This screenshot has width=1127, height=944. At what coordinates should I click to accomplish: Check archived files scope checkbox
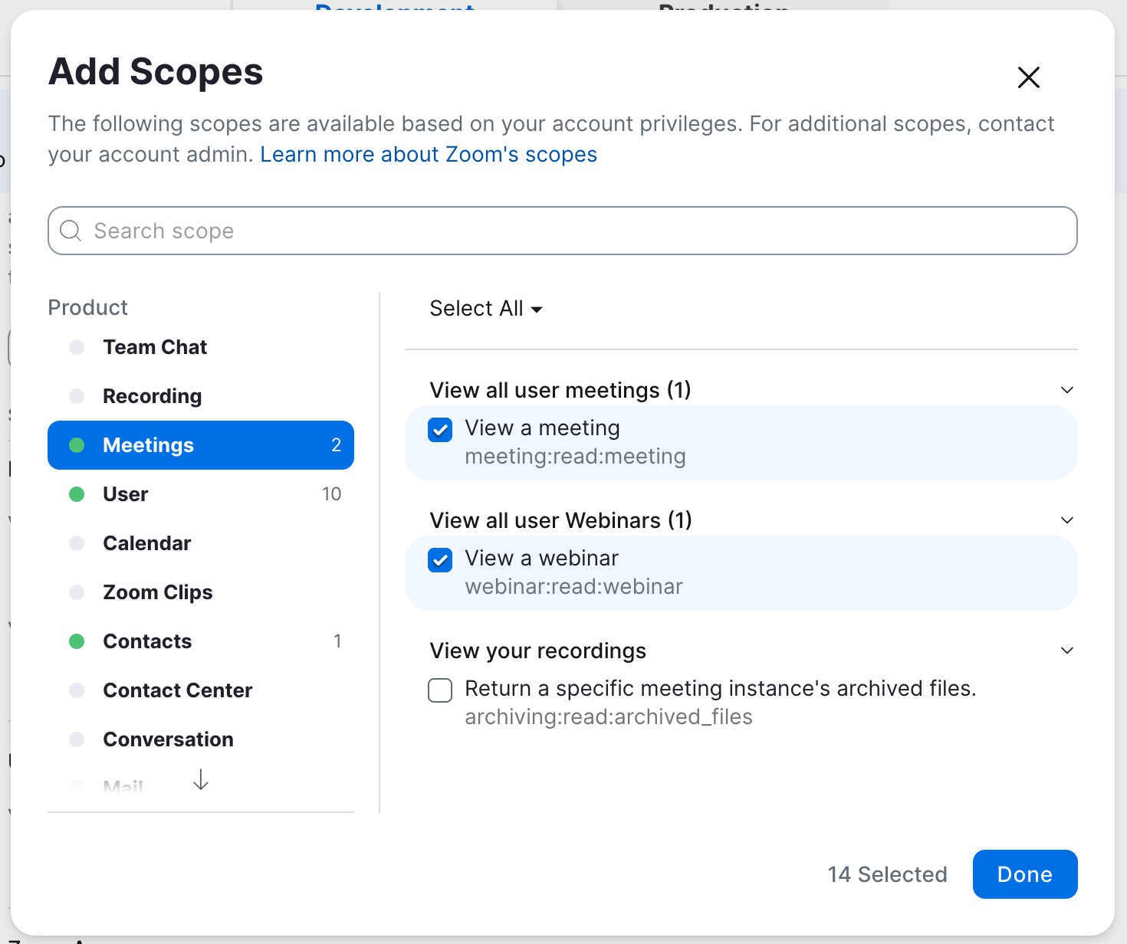pyautogui.click(x=440, y=690)
